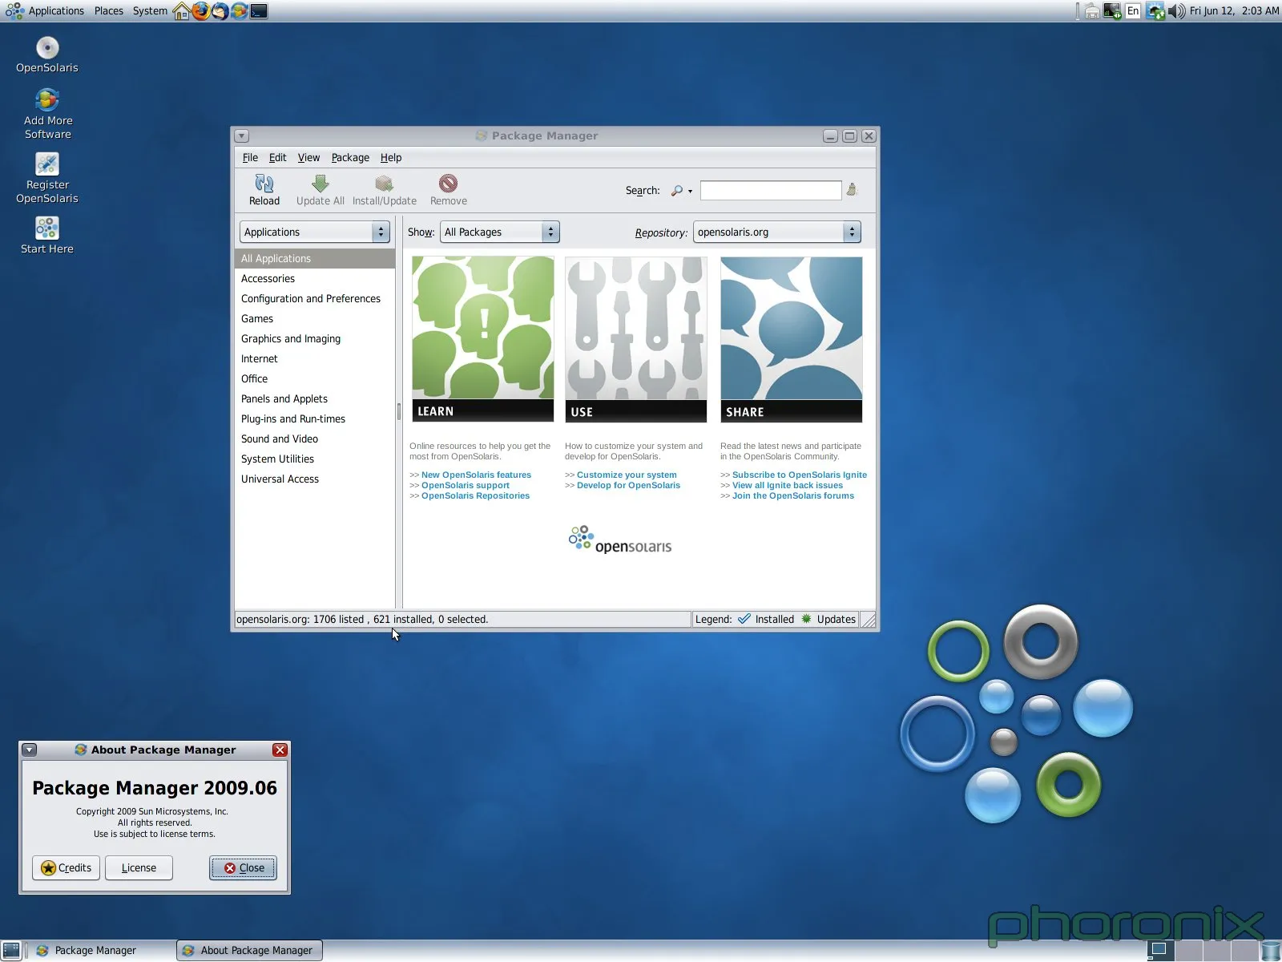The width and height of the screenshot is (1282, 962).
Task: Click the date and time clock
Action: click(1234, 11)
